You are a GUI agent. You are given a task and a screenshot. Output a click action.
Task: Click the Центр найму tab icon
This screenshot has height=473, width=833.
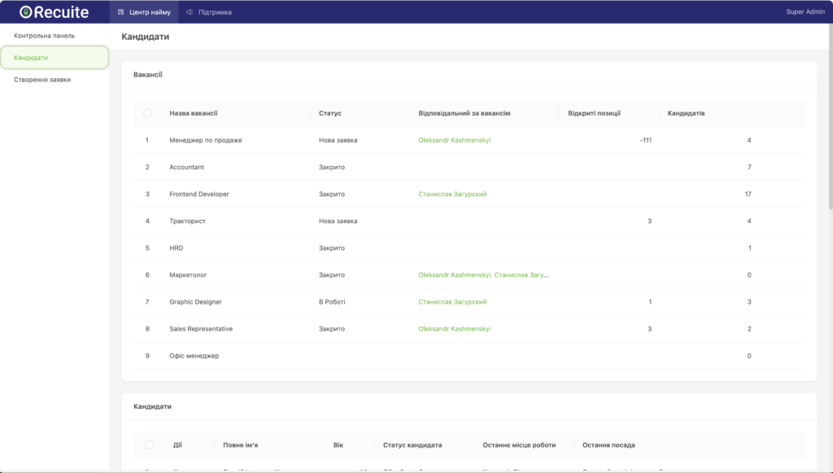tap(121, 12)
